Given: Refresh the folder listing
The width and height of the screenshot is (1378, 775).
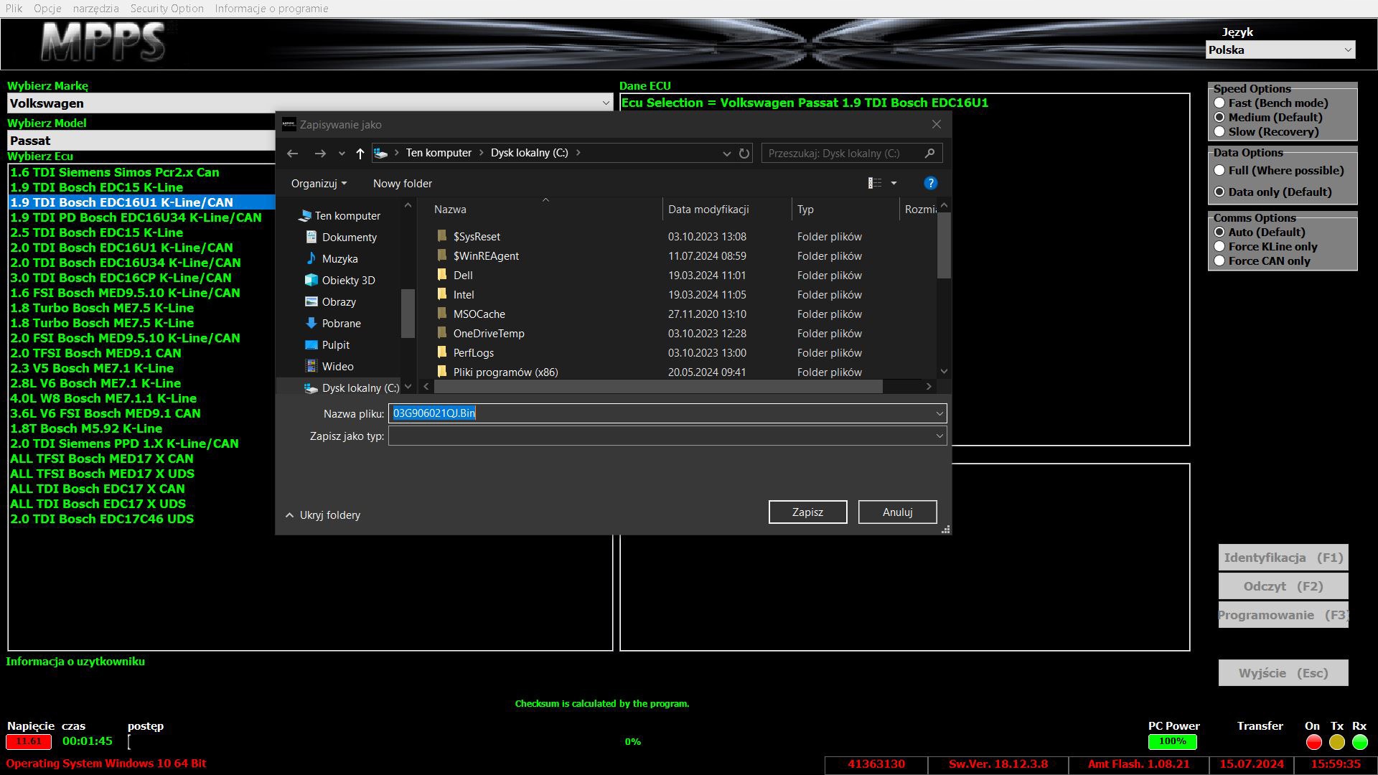Looking at the screenshot, I should [744, 154].
